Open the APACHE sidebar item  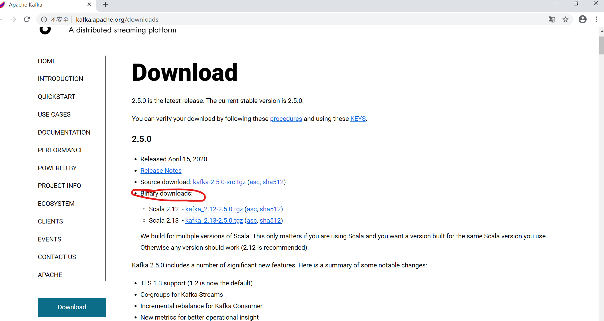coord(50,275)
